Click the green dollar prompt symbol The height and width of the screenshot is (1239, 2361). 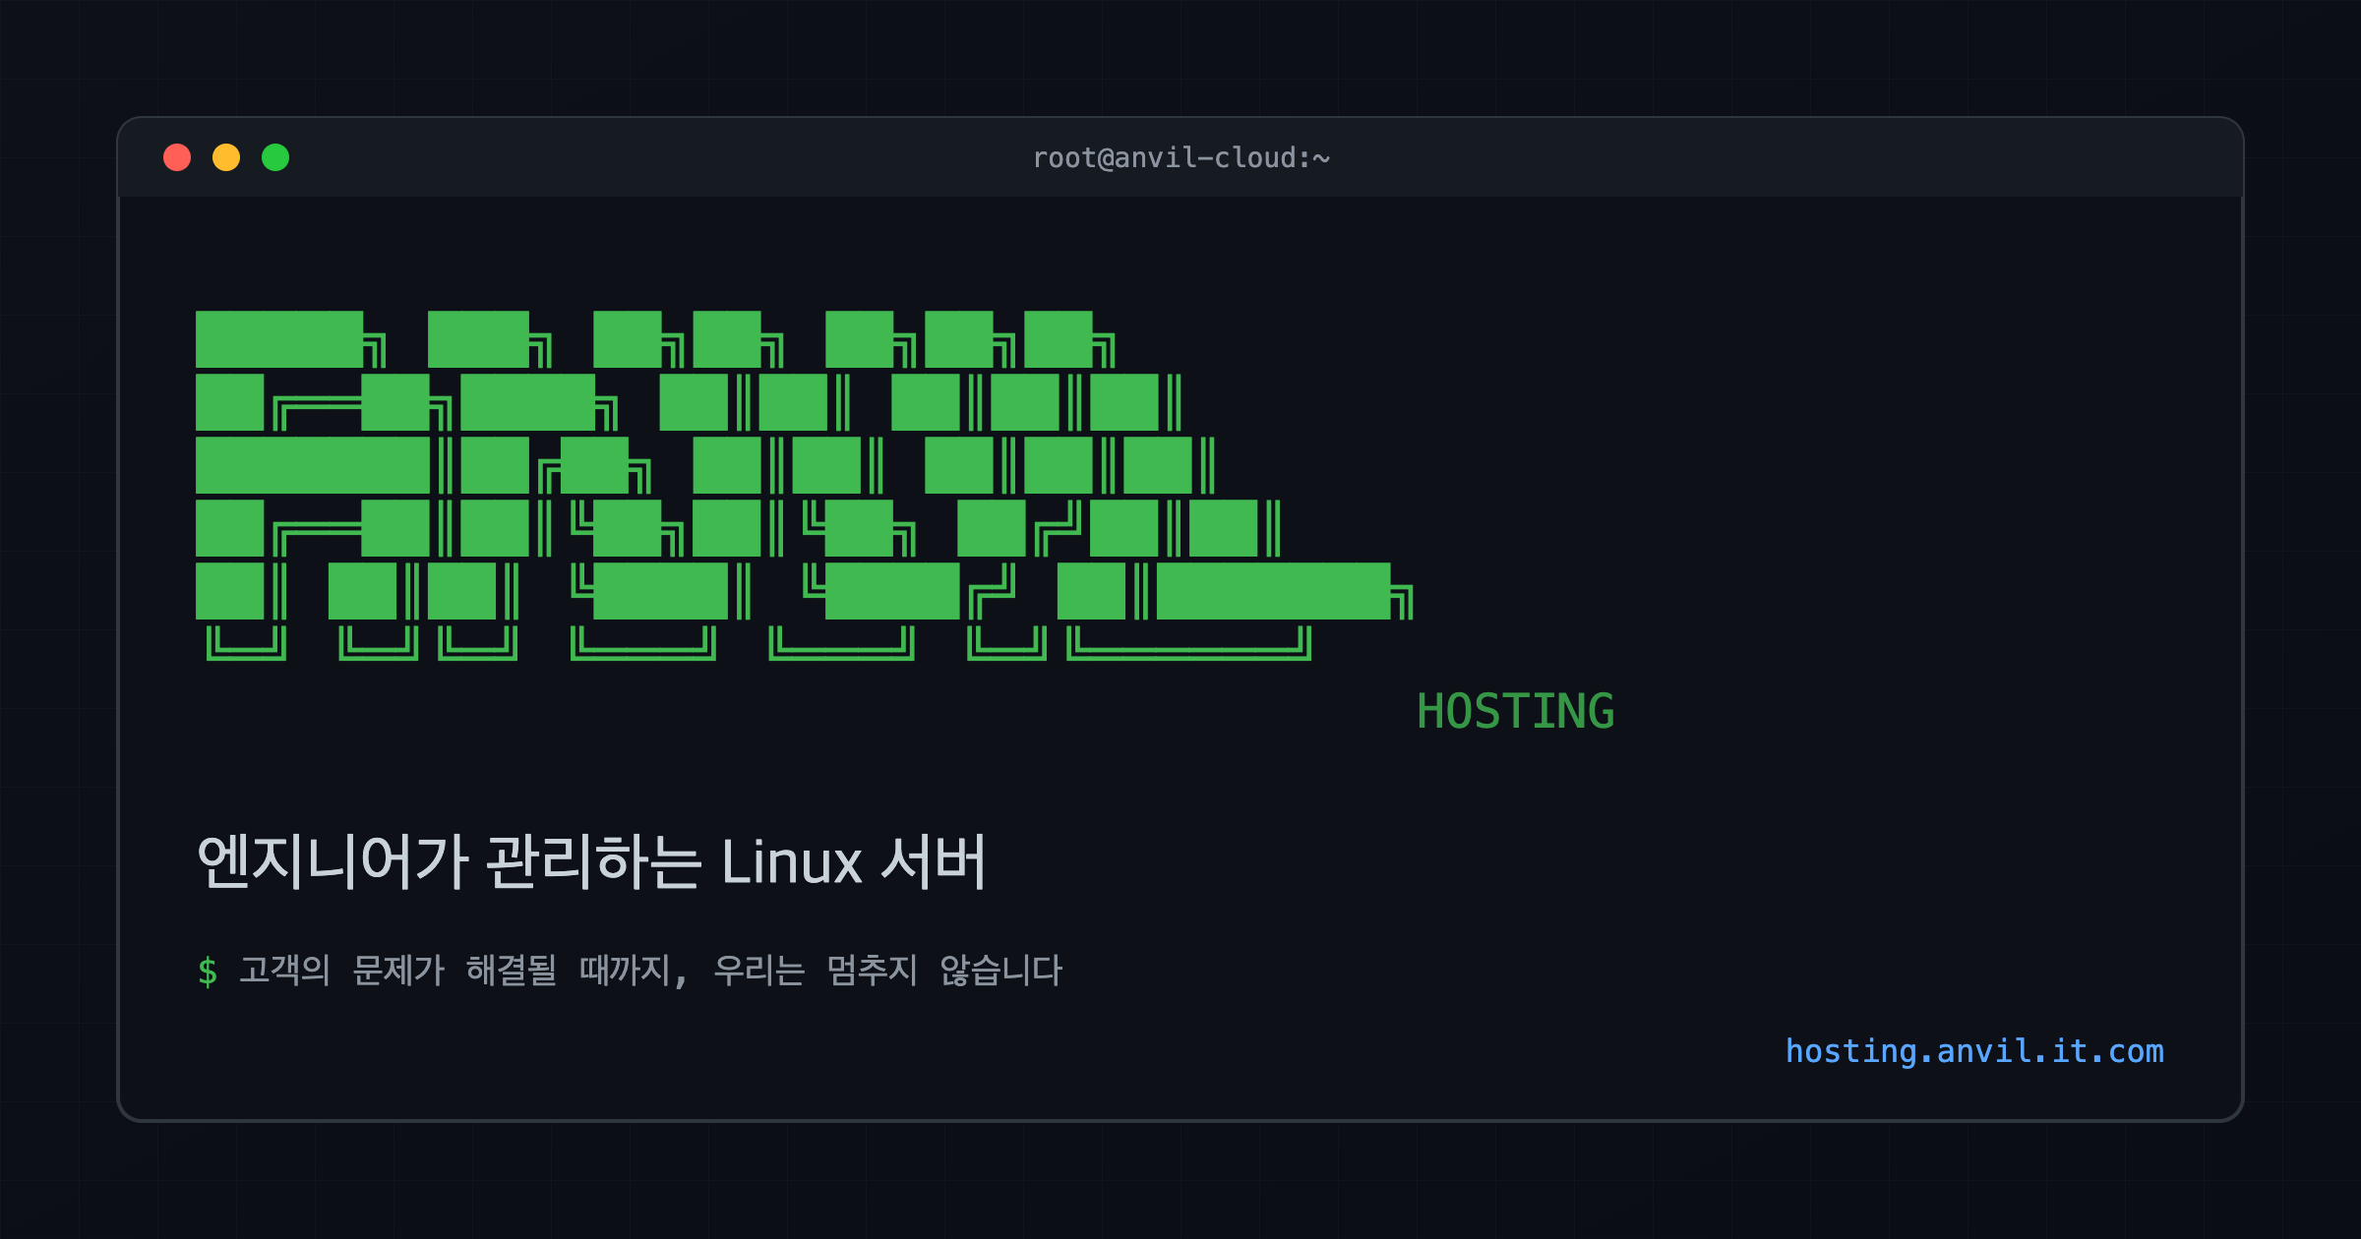point(208,972)
